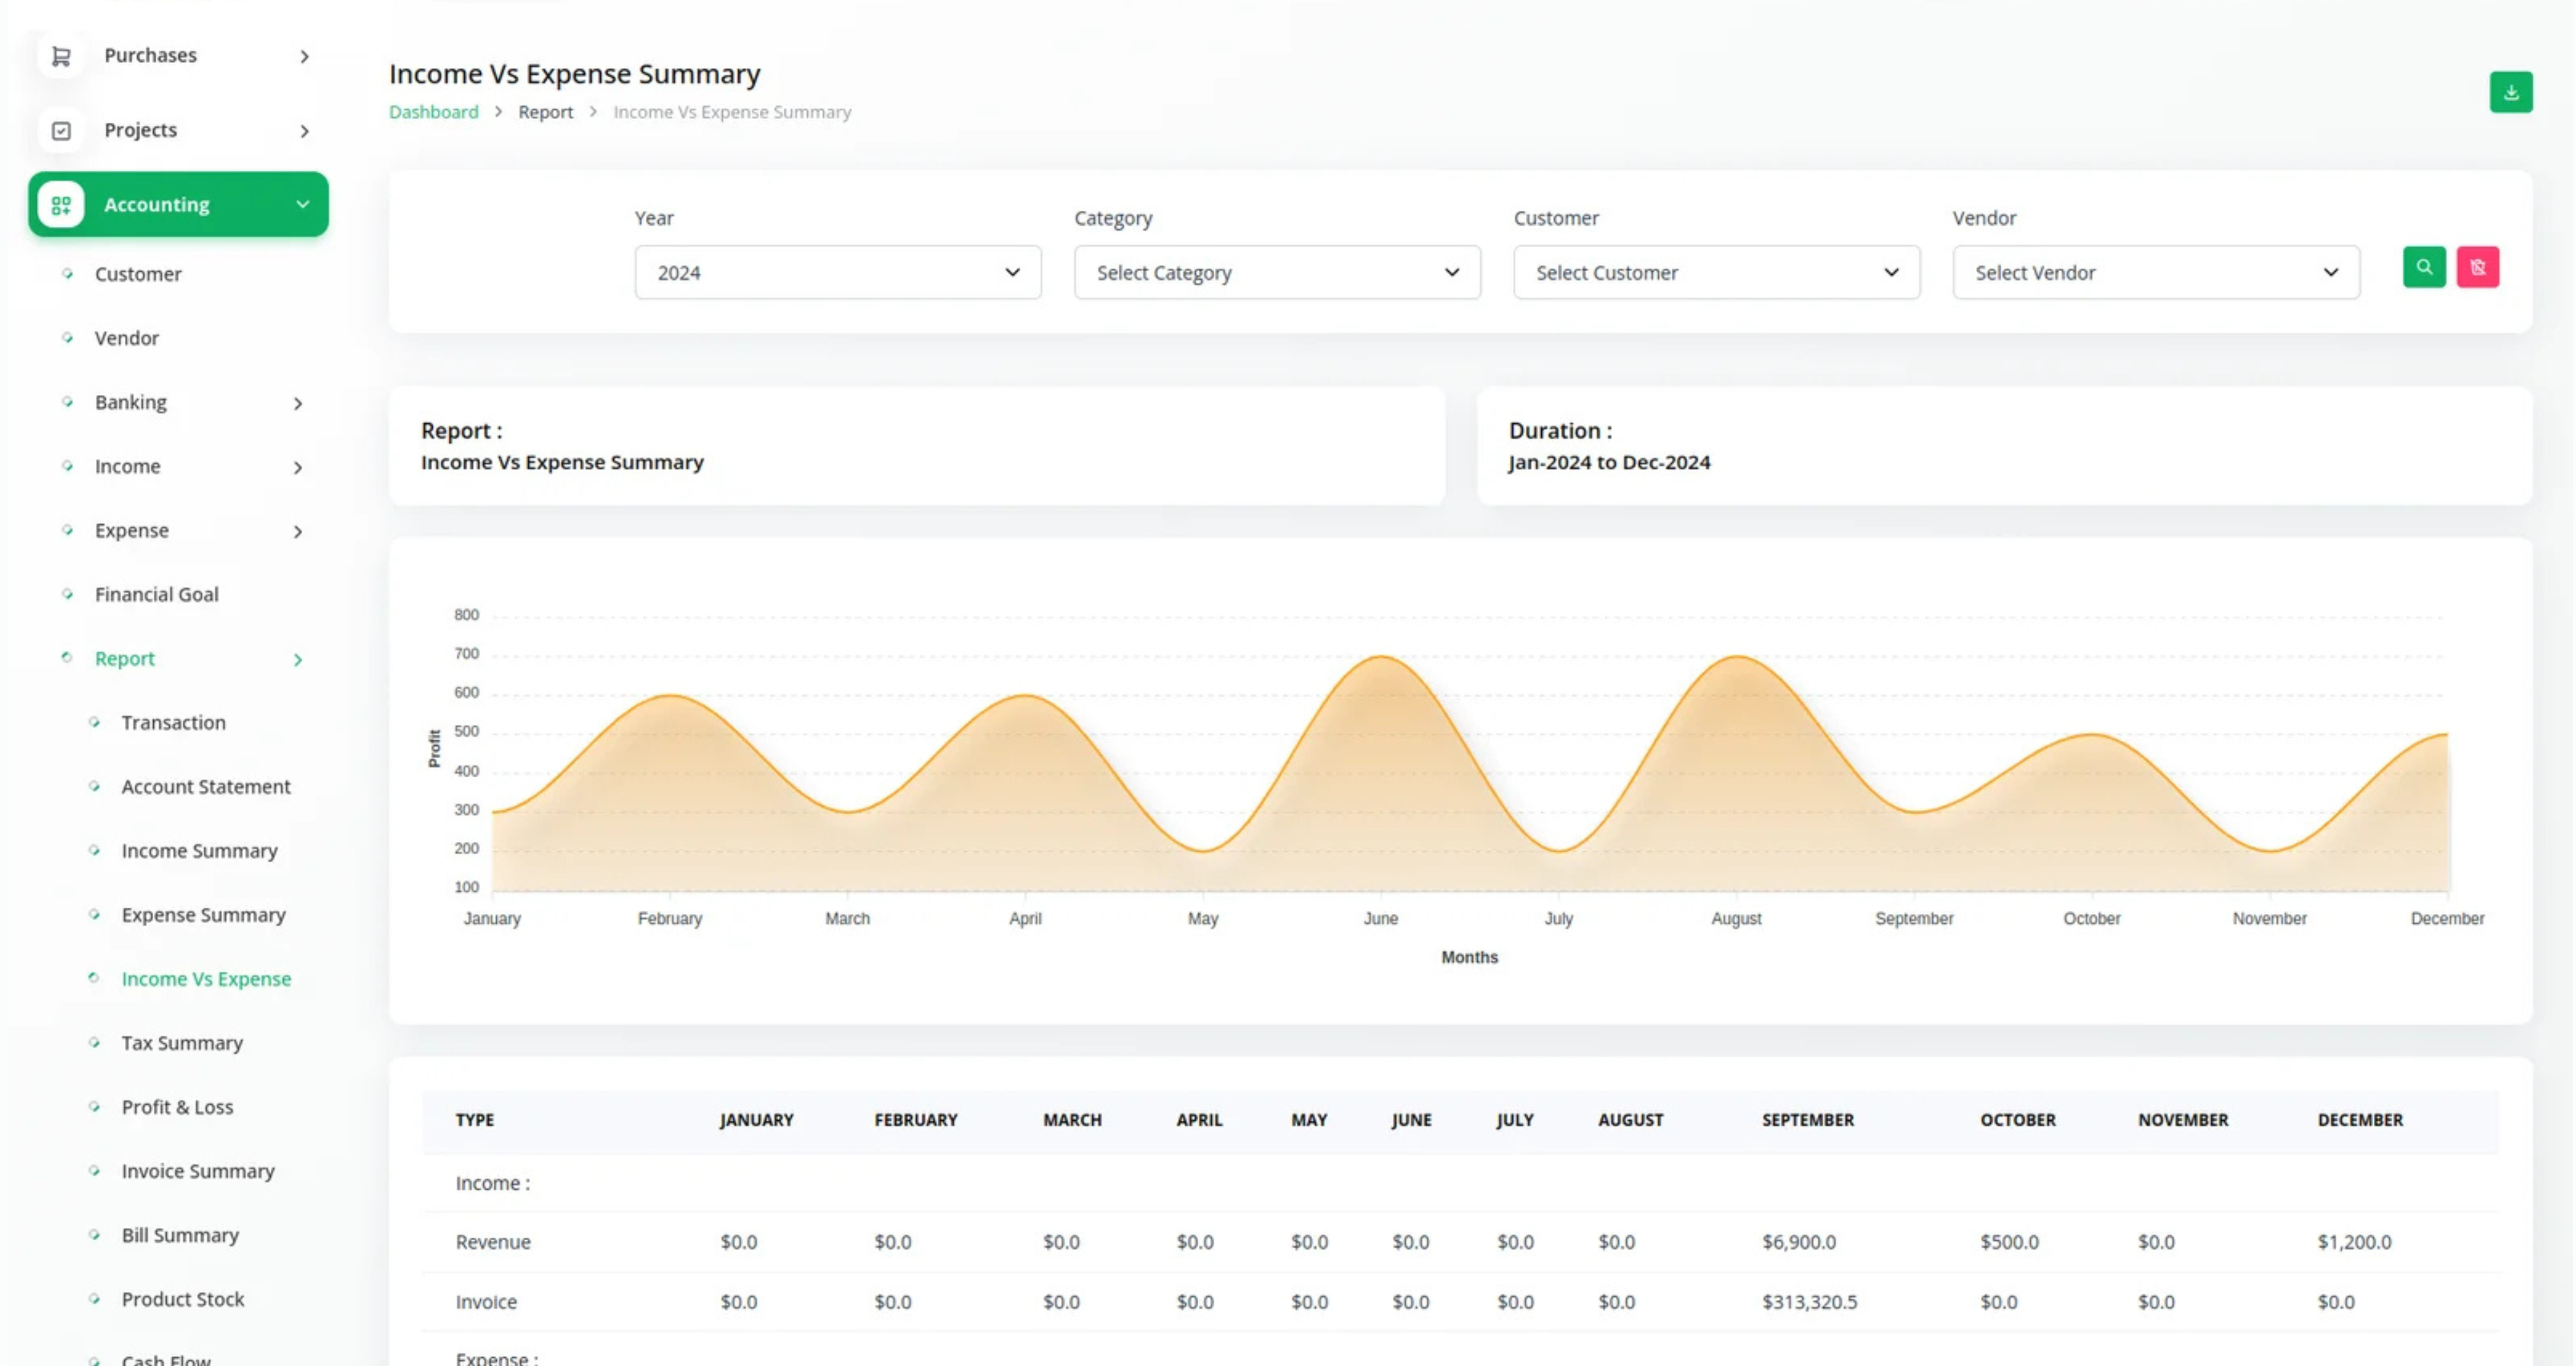
Task: Open the Select Vendor dropdown
Action: click(x=2155, y=273)
